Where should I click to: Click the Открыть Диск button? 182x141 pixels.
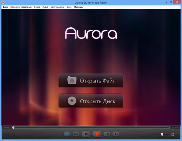point(91,101)
